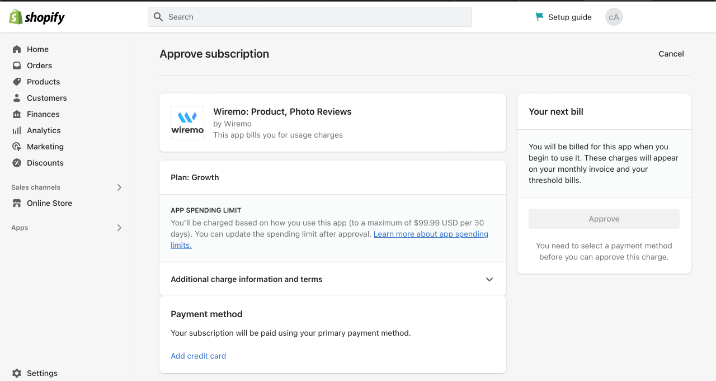Click Add credit card link
This screenshot has height=381, width=716.
pos(198,356)
